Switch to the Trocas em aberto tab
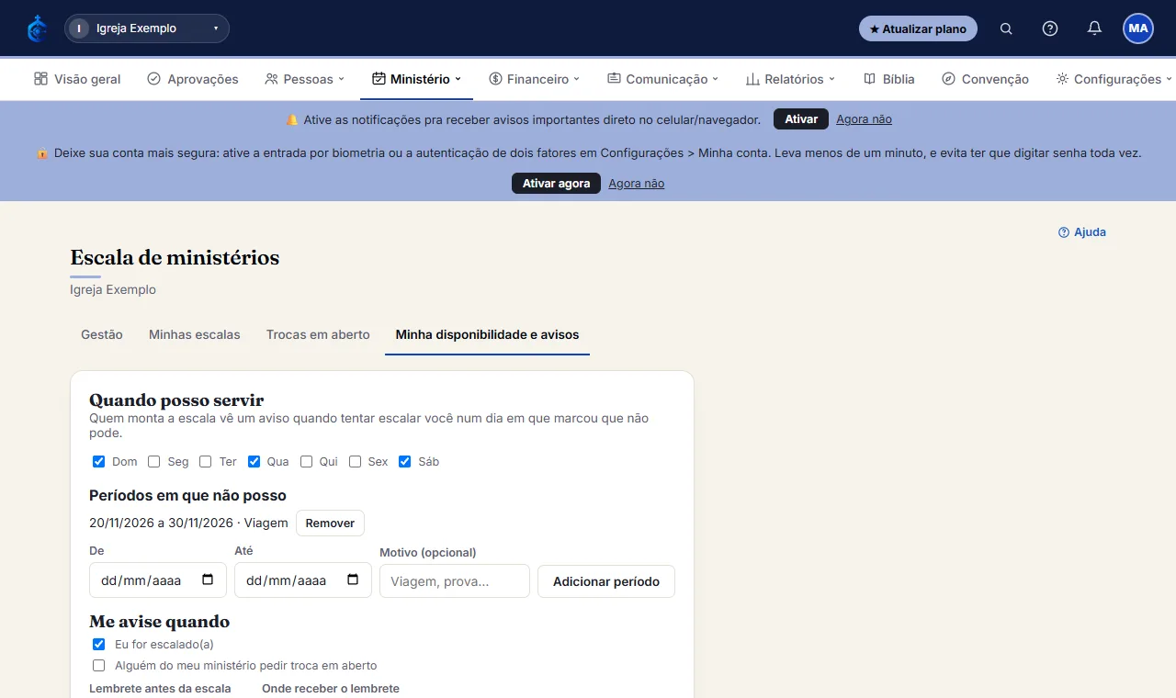The height and width of the screenshot is (698, 1176). point(318,334)
